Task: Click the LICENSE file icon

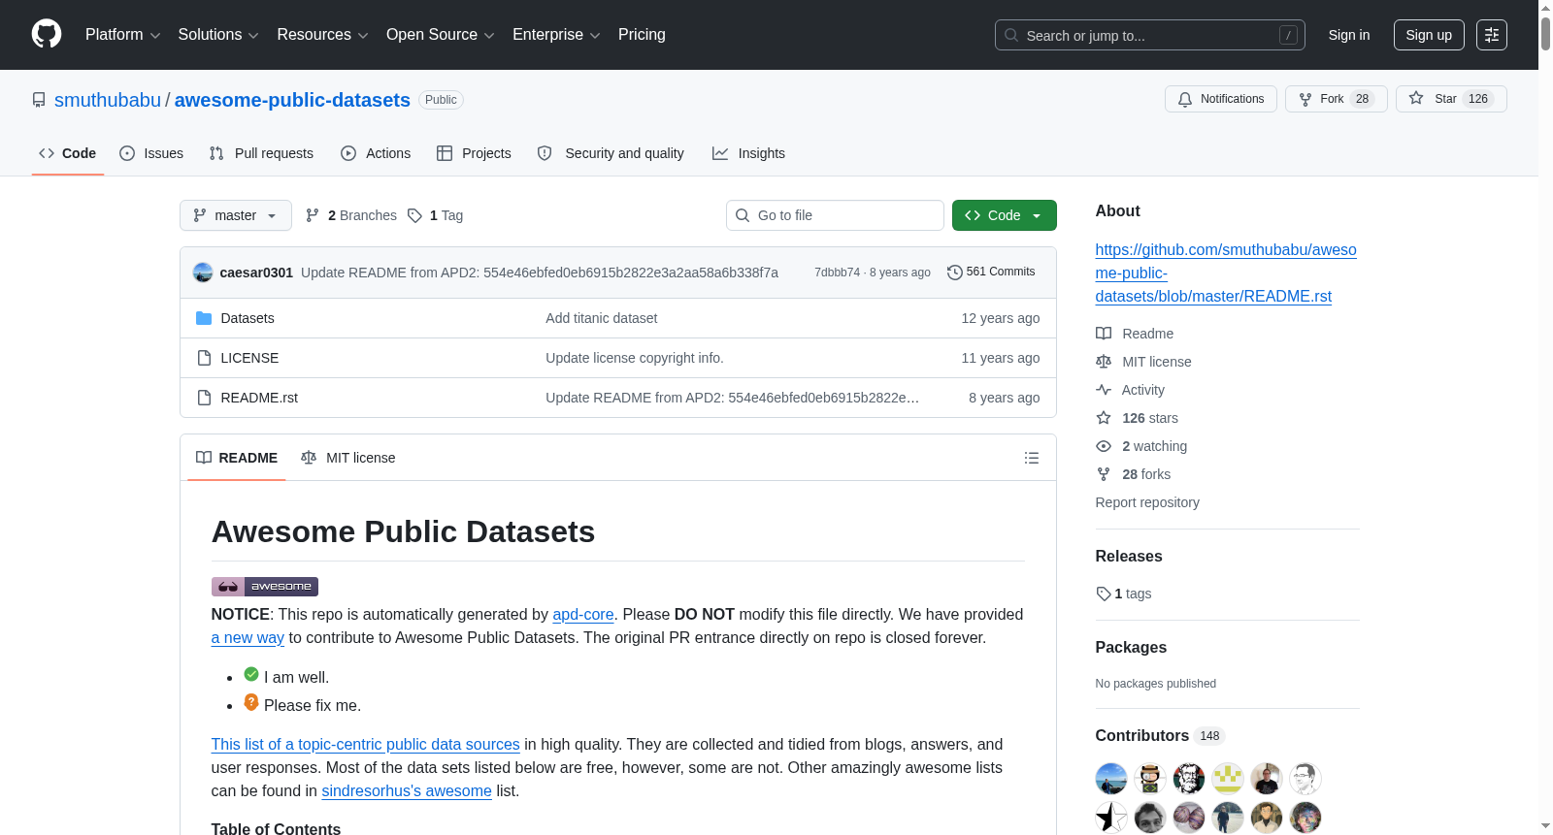Action: click(204, 358)
